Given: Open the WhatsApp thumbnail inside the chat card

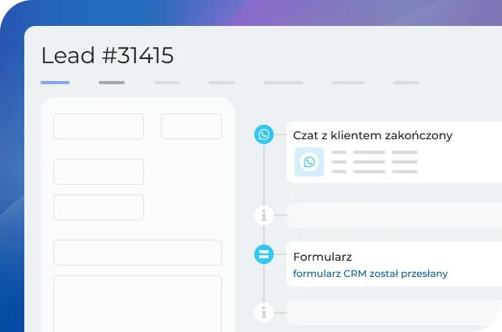Looking at the screenshot, I should [309, 163].
